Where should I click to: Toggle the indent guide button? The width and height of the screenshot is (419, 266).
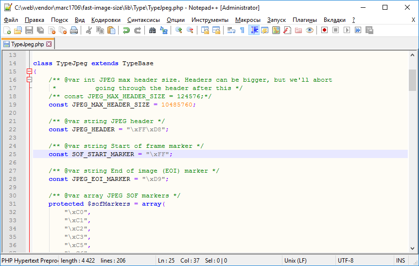[254, 30]
